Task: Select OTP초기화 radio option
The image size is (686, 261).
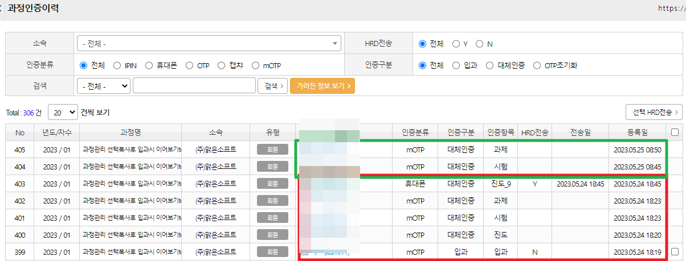Action: click(x=537, y=65)
